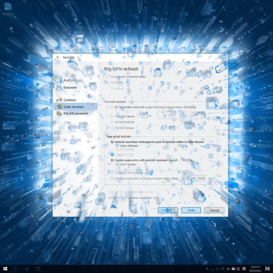Open 'Cht Ad pjement' sidebar entry
The image size is (273, 273).
pyautogui.click(x=75, y=113)
